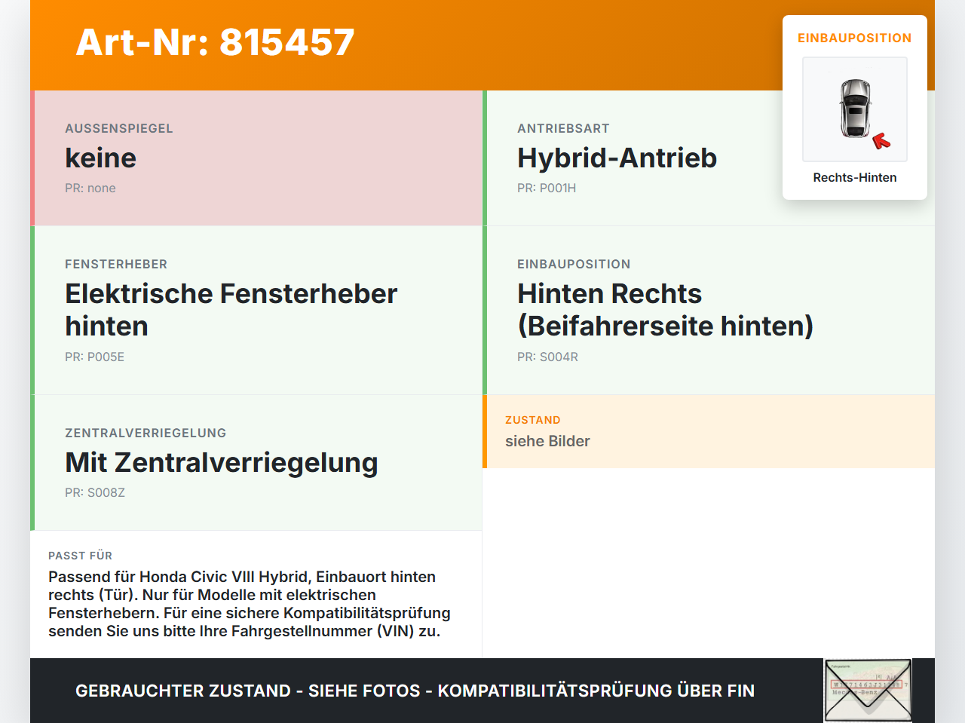Viewport: 965px width, 723px height.
Task: Click 'PR: P001H' code
Action: [547, 188]
